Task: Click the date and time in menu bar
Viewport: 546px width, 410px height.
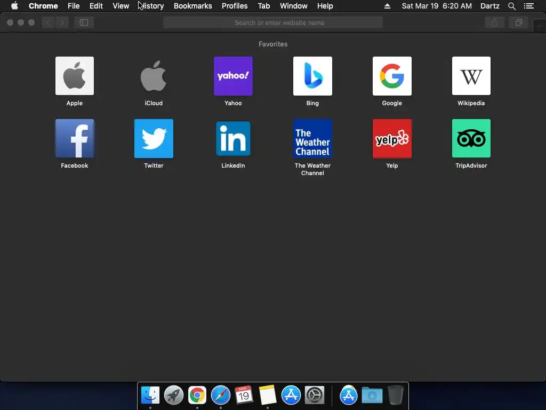Action: click(x=437, y=6)
